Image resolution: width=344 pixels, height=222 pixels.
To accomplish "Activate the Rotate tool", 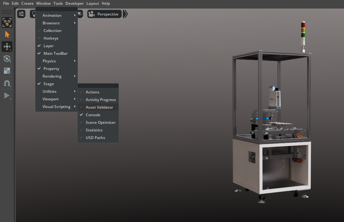I will tap(7, 59).
